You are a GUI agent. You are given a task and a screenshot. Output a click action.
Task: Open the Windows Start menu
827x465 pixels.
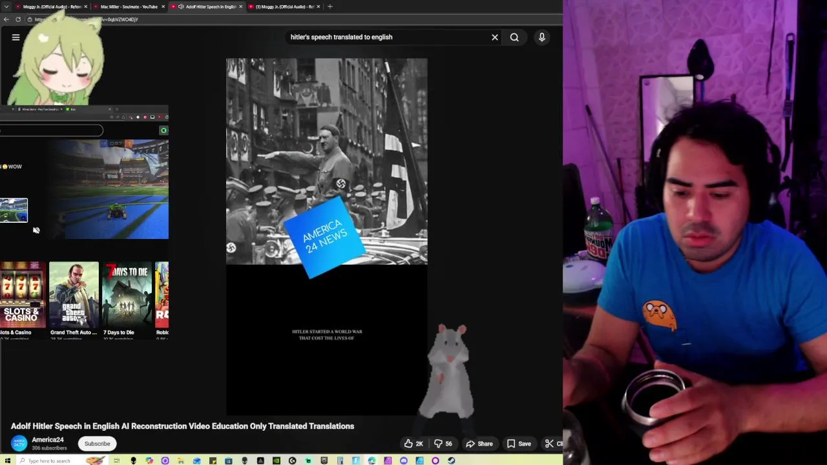tap(8, 460)
